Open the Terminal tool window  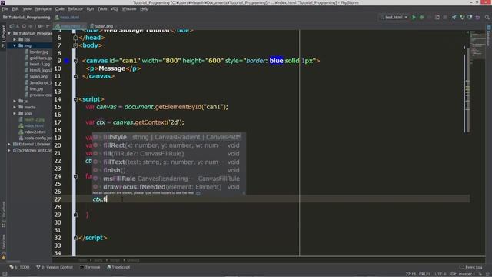(x=90, y=267)
